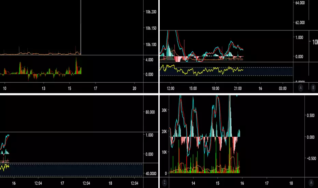Click the 30K volume scale label
Image resolution: width=318 pixels, height=188 pixels.
point(164,110)
